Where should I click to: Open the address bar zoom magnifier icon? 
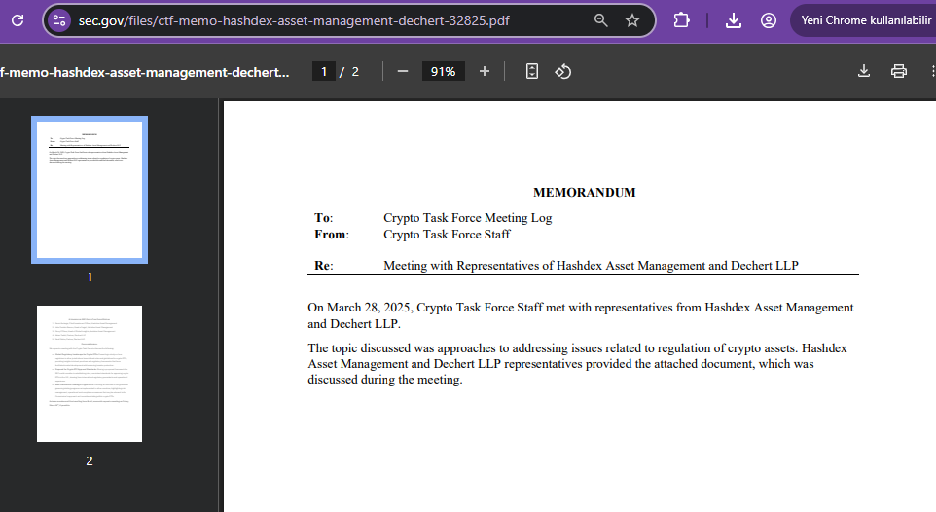click(x=600, y=20)
